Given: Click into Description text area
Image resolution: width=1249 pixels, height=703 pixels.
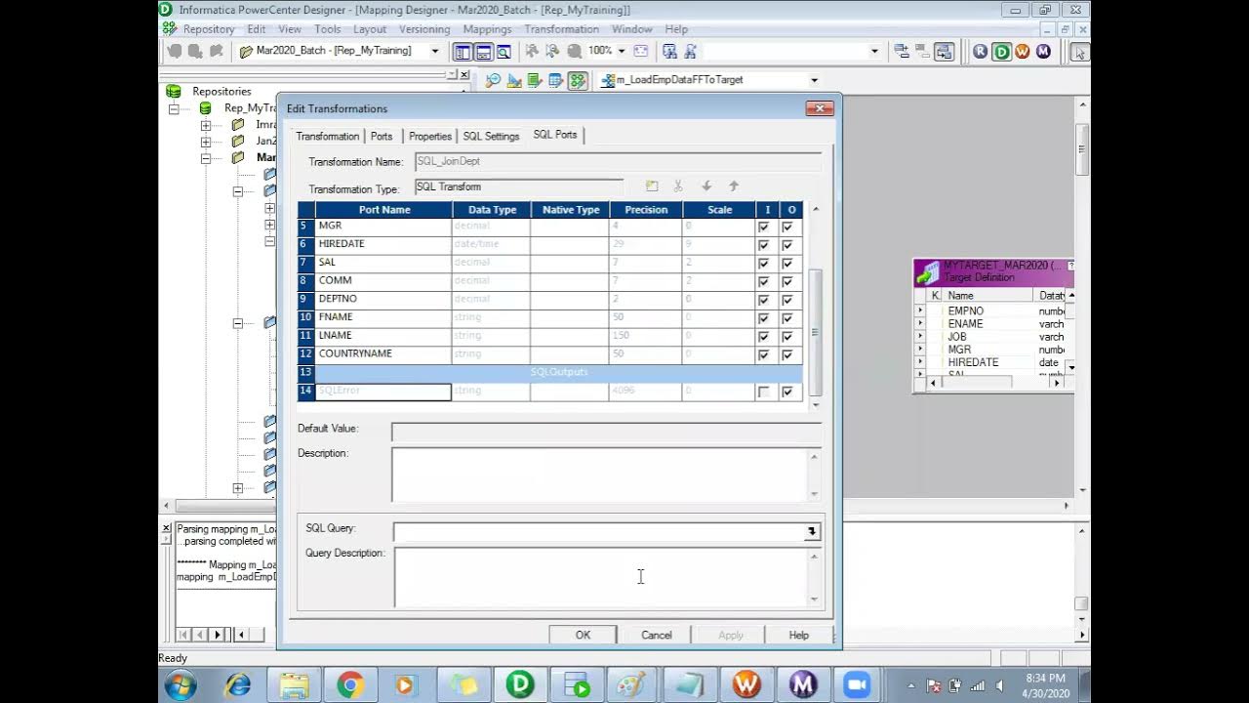Looking at the screenshot, I should pyautogui.click(x=600, y=475).
